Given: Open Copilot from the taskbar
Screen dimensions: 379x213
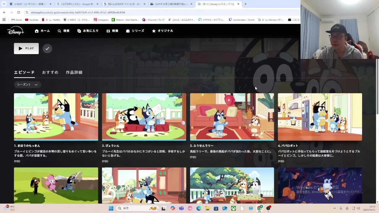Looking at the screenshot, I should (x=173, y=208).
